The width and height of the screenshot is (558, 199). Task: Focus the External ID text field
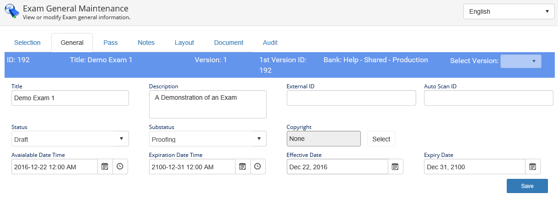[x=351, y=98]
